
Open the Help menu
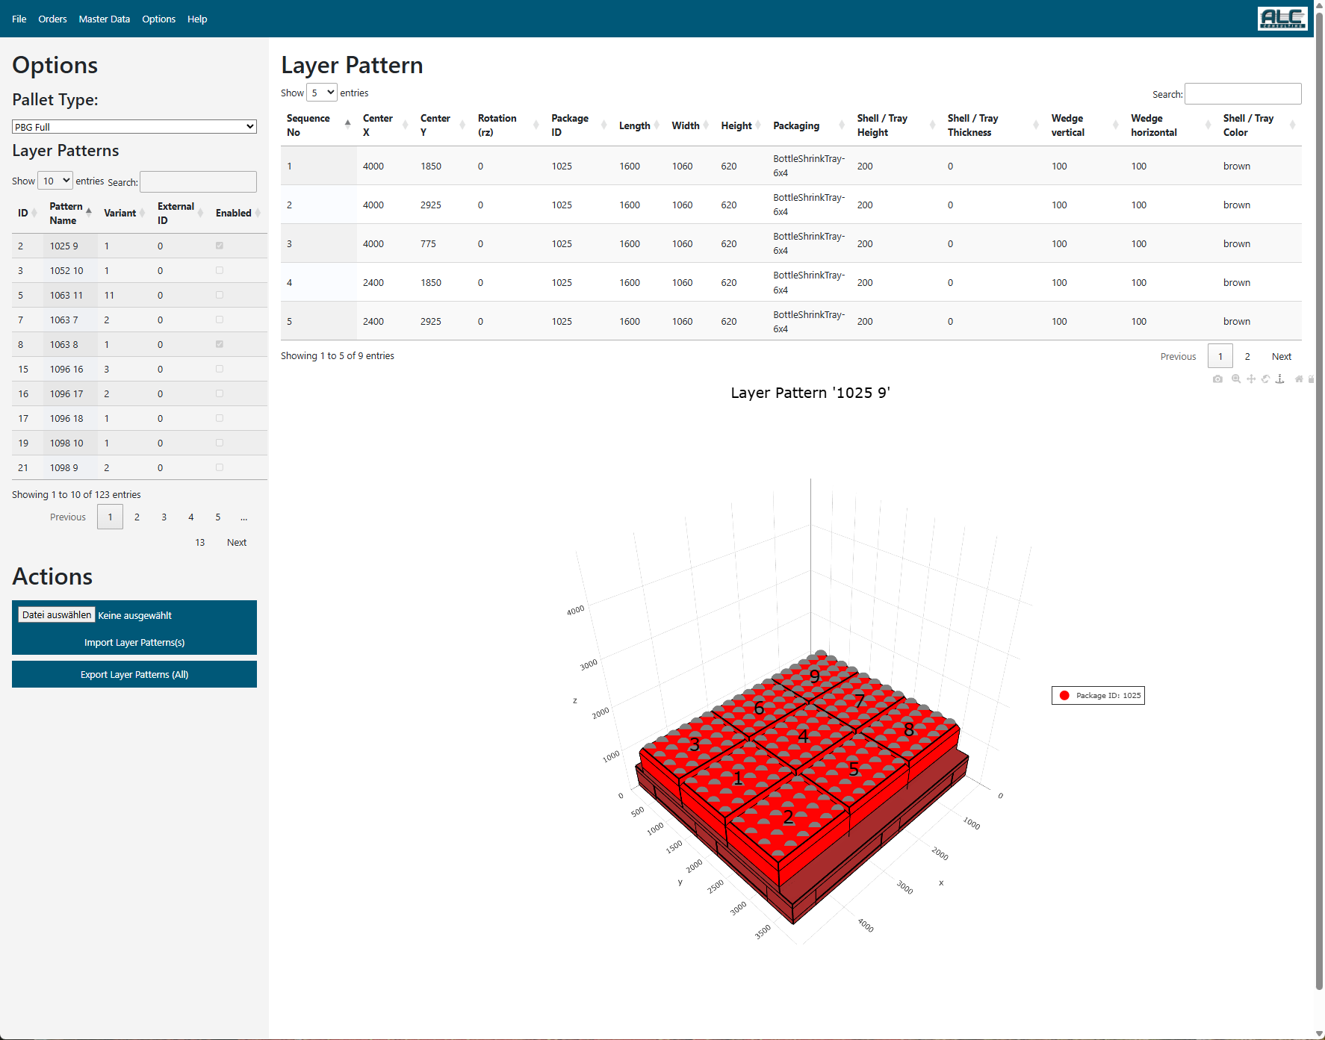coord(197,19)
